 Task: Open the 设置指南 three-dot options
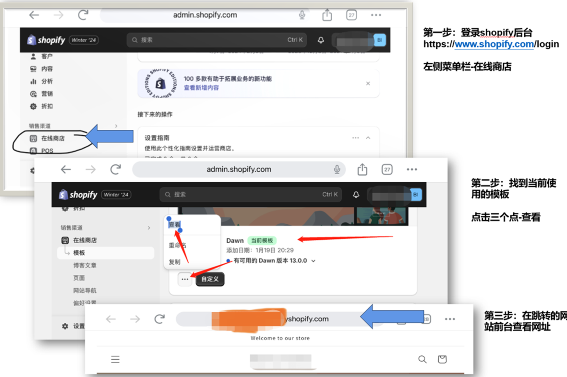(x=355, y=138)
